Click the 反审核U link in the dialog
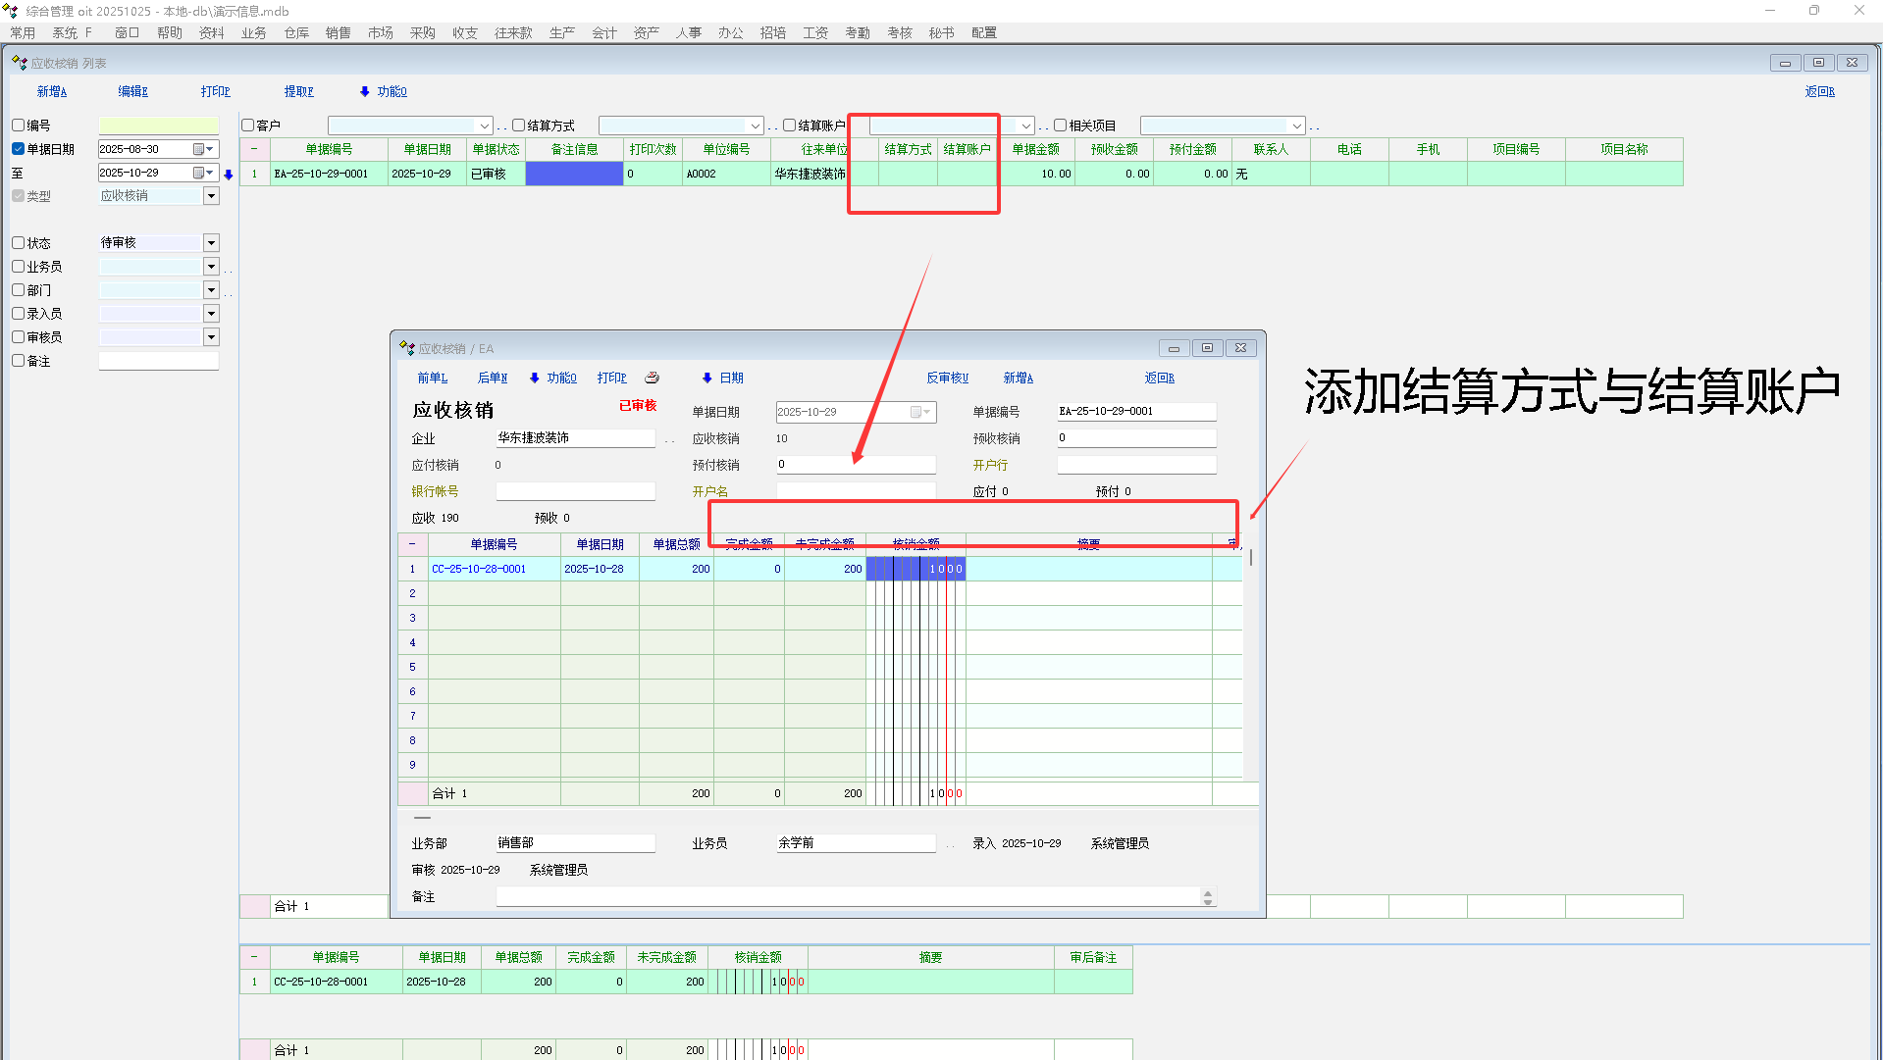The height and width of the screenshot is (1060, 1883). (947, 378)
